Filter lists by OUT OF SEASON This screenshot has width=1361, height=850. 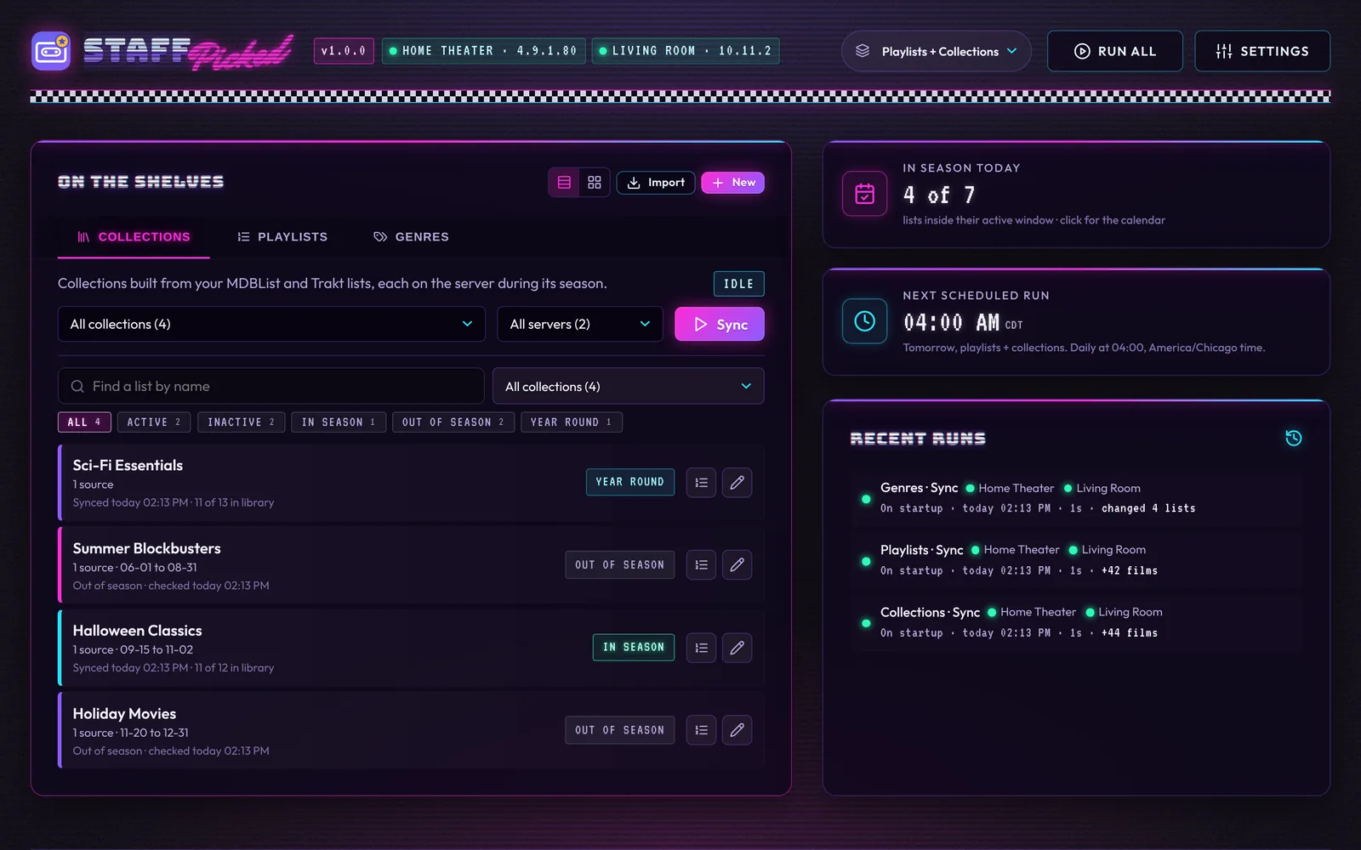click(453, 422)
